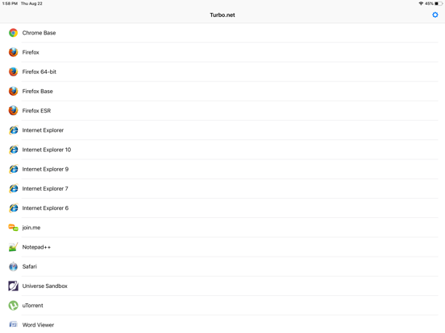Image resolution: width=445 pixels, height=333 pixels.
Task: Tap the Firefox ESR icon
Action: (x=13, y=111)
